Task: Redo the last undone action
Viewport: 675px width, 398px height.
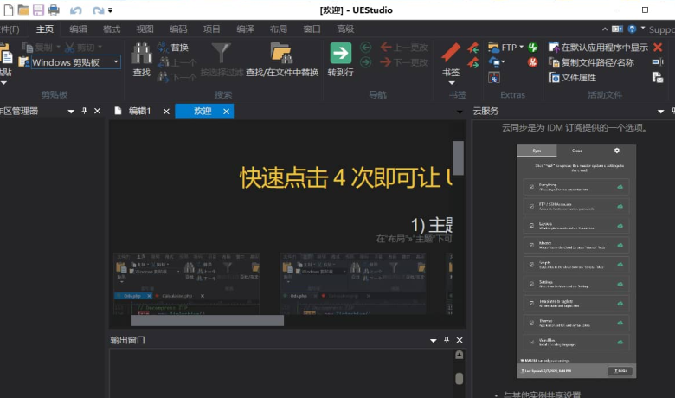Action: [x=98, y=10]
